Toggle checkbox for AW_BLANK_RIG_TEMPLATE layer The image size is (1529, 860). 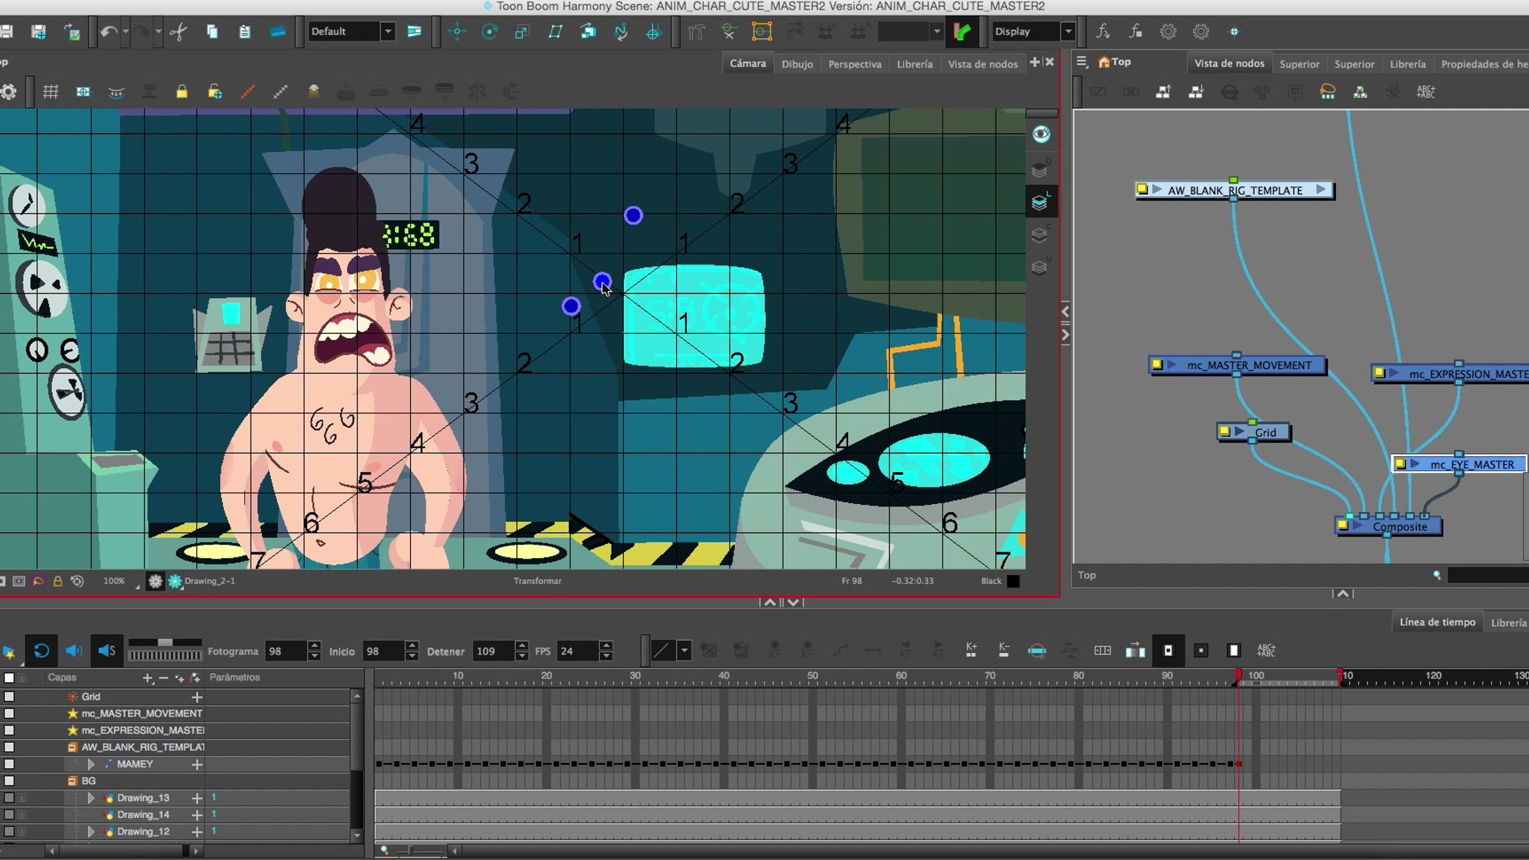9,747
